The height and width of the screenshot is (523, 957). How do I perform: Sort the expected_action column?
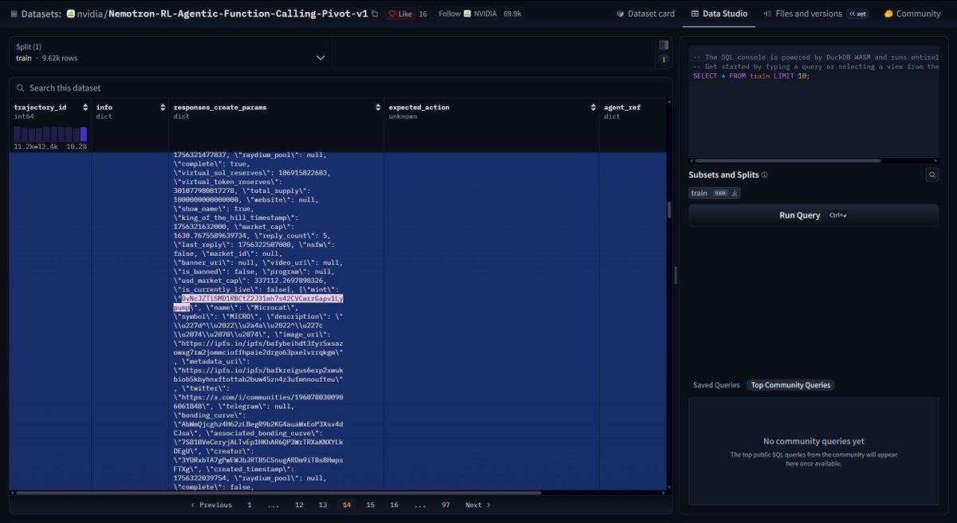pyautogui.click(x=593, y=107)
